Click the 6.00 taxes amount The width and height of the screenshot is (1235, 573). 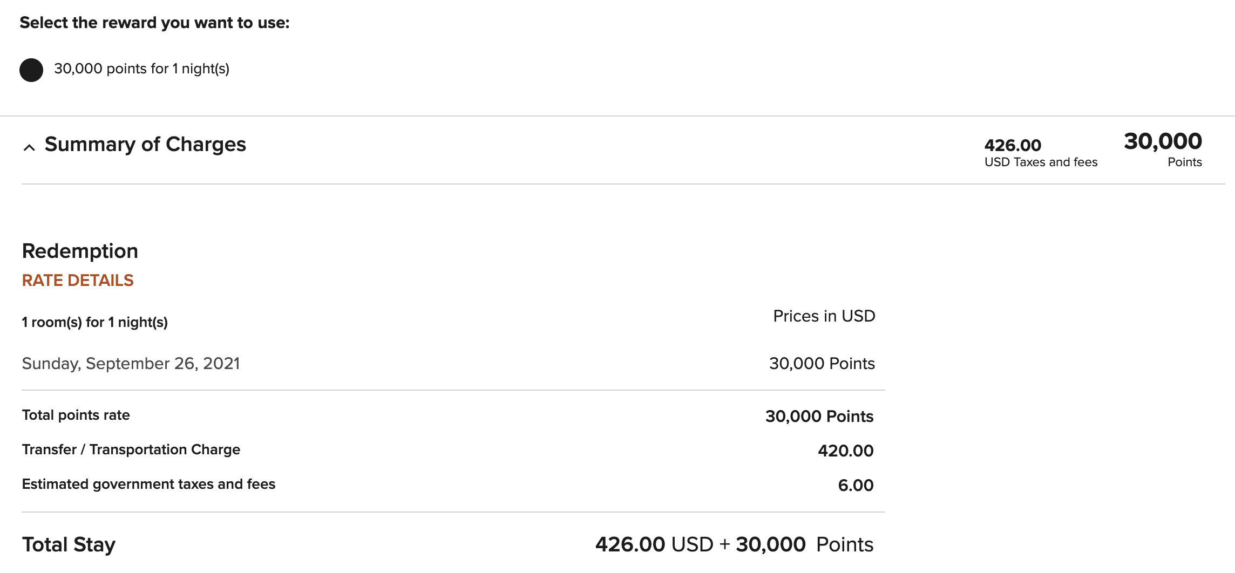pyautogui.click(x=856, y=486)
